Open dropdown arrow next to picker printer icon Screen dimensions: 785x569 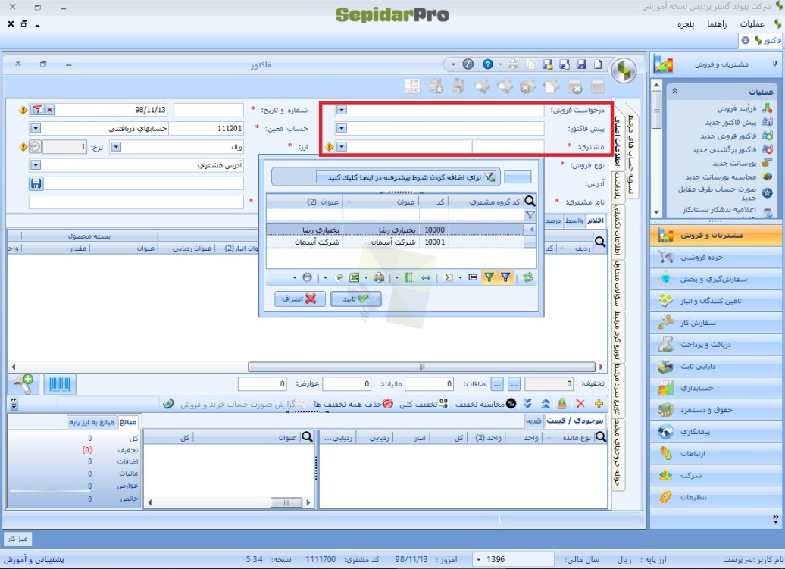(366, 277)
